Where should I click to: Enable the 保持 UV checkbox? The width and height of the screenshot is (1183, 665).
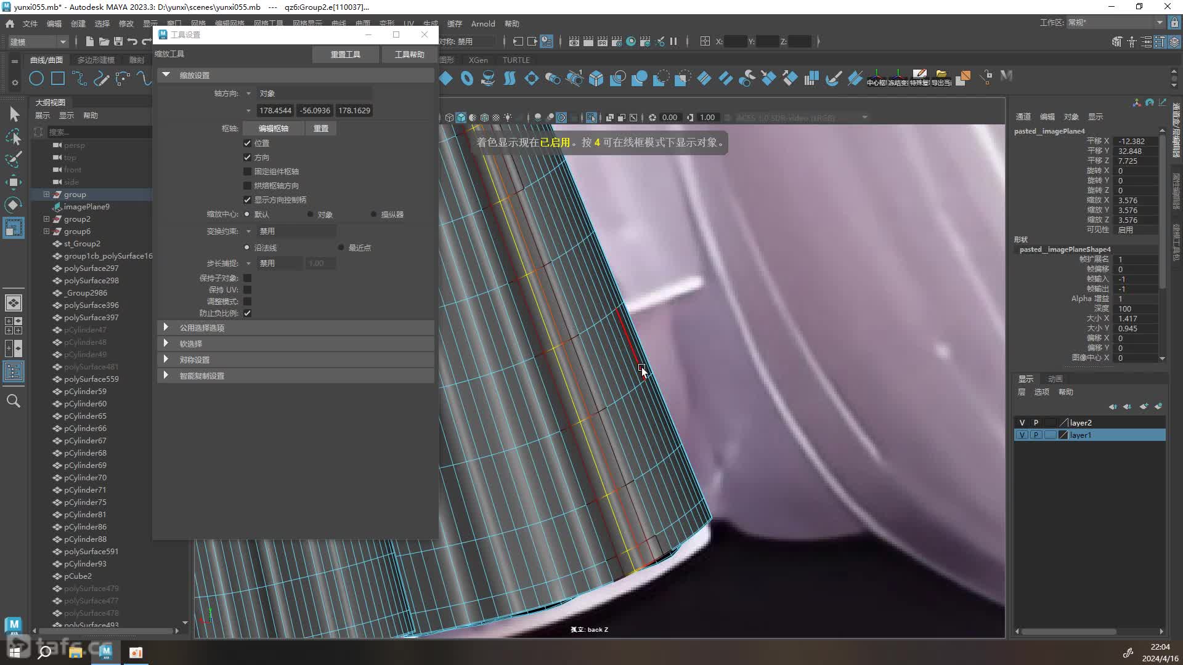tap(247, 289)
